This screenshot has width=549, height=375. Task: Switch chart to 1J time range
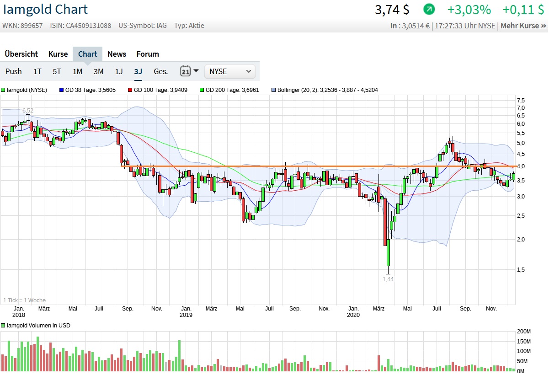coord(119,71)
